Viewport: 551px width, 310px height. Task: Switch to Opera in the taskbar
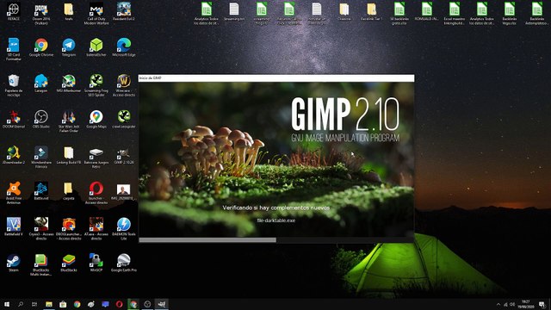[119, 304]
